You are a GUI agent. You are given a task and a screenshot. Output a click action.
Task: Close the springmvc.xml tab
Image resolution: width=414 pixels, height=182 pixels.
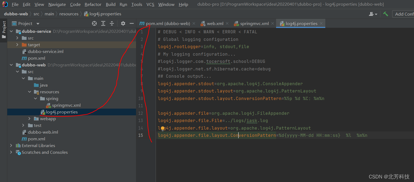(273, 23)
